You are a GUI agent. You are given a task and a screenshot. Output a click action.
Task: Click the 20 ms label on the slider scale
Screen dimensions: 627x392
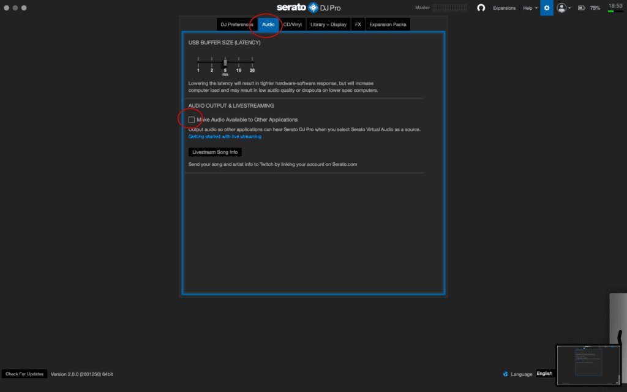[252, 70]
